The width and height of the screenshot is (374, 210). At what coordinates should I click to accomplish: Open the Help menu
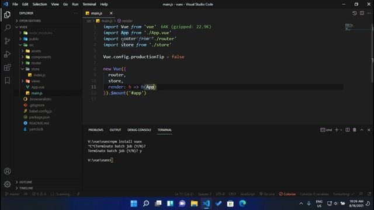pos(104,4)
